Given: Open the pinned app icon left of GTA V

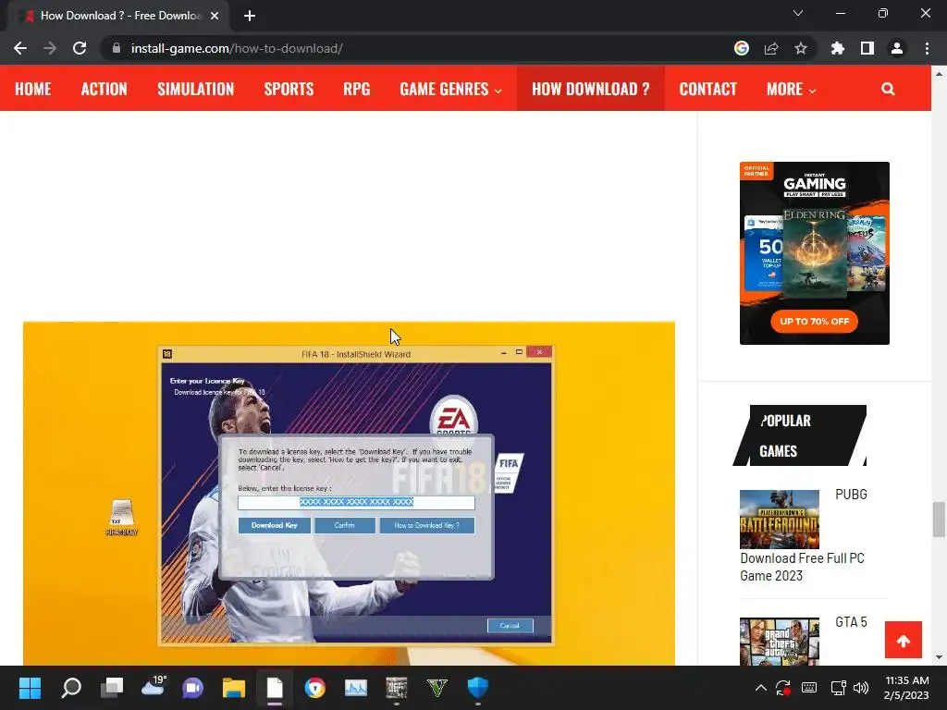Looking at the screenshot, I should [396, 688].
